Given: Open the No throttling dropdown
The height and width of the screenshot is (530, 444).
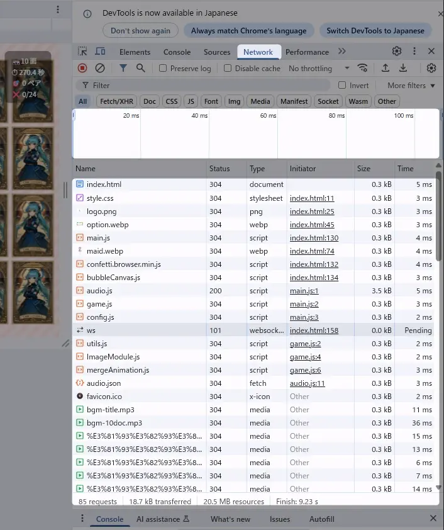Looking at the screenshot, I should tap(319, 68).
